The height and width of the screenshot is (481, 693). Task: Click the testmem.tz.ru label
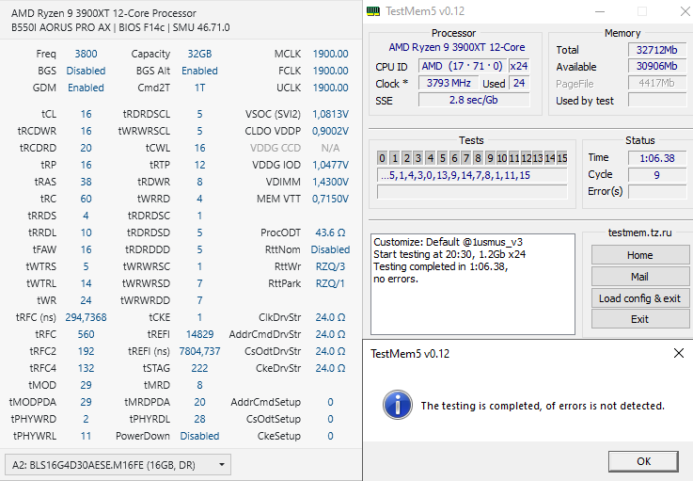coord(639,232)
